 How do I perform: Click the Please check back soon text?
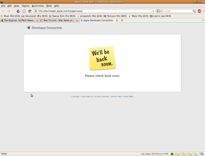pyautogui.click(x=102, y=76)
